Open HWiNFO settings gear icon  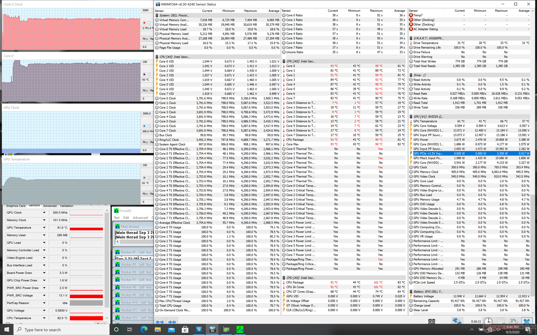tap(514, 321)
